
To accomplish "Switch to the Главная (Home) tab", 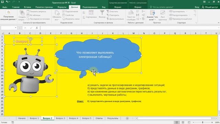I will tap(16, 7).
